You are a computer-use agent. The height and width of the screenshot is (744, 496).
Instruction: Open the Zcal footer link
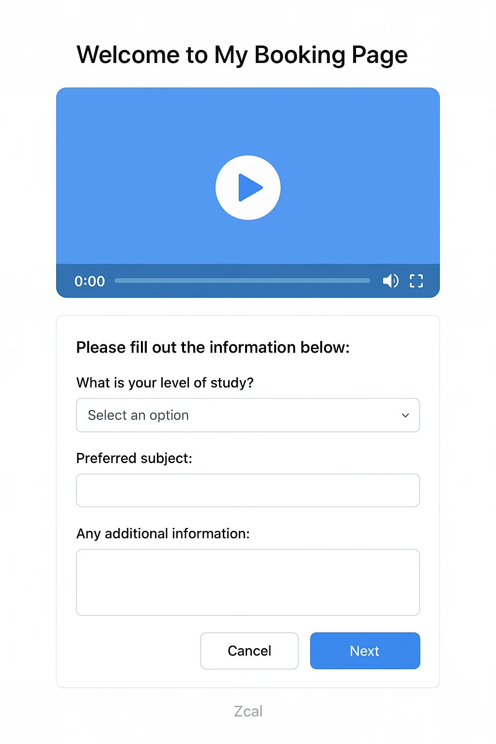click(248, 711)
